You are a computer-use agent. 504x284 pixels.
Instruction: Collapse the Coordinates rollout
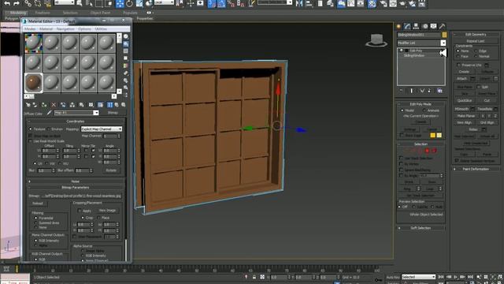pos(76,121)
